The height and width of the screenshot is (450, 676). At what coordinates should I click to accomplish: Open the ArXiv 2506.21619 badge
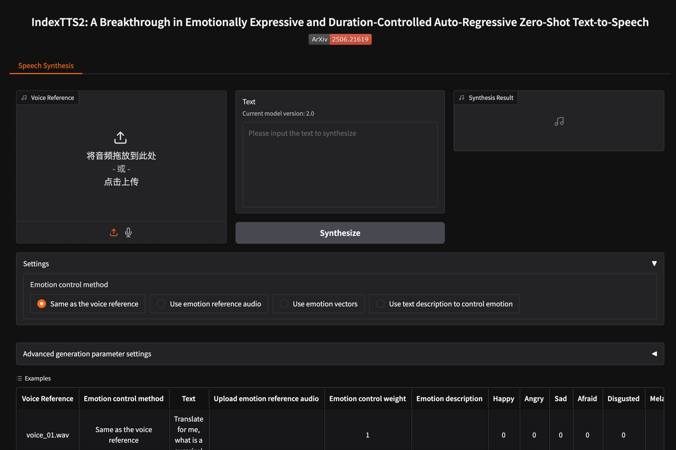pos(340,39)
